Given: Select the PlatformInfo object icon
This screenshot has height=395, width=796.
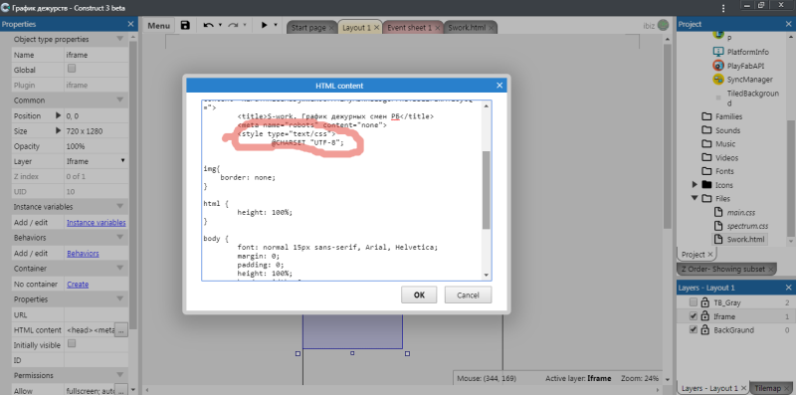Looking at the screenshot, I should pyautogui.click(x=717, y=52).
